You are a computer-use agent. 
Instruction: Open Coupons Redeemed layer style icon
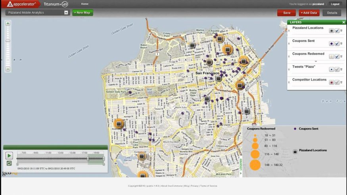pyautogui.click(x=332, y=57)
